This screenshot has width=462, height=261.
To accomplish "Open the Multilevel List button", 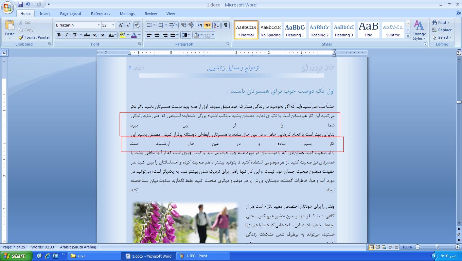I will click(x=173, y=25).
